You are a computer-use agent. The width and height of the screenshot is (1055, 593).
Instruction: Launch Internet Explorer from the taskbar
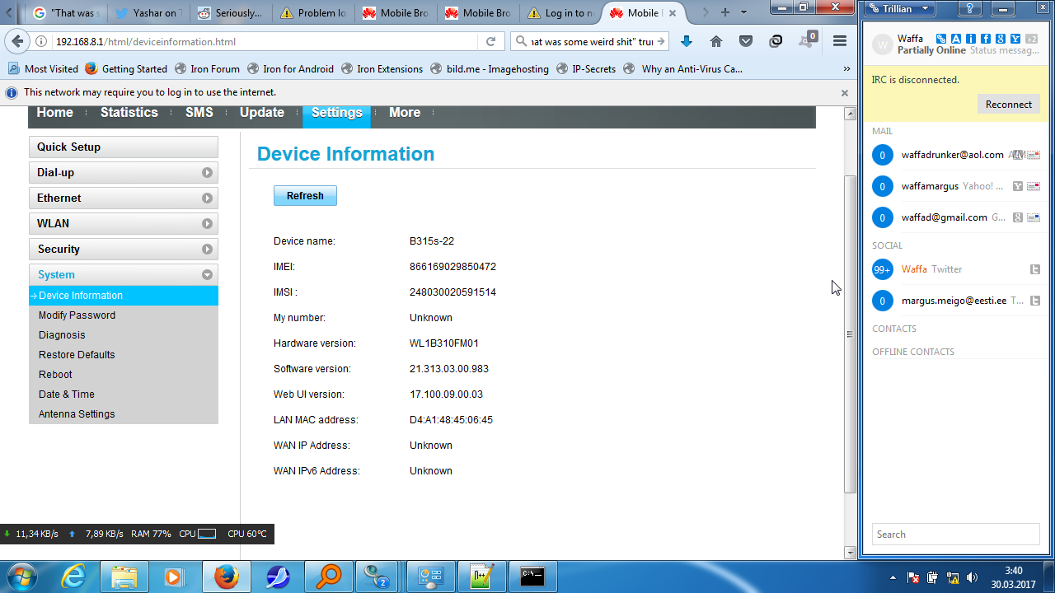point(74,577)
